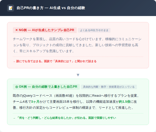Click the green note 何を・どう判断し

[x=66, y=118]
